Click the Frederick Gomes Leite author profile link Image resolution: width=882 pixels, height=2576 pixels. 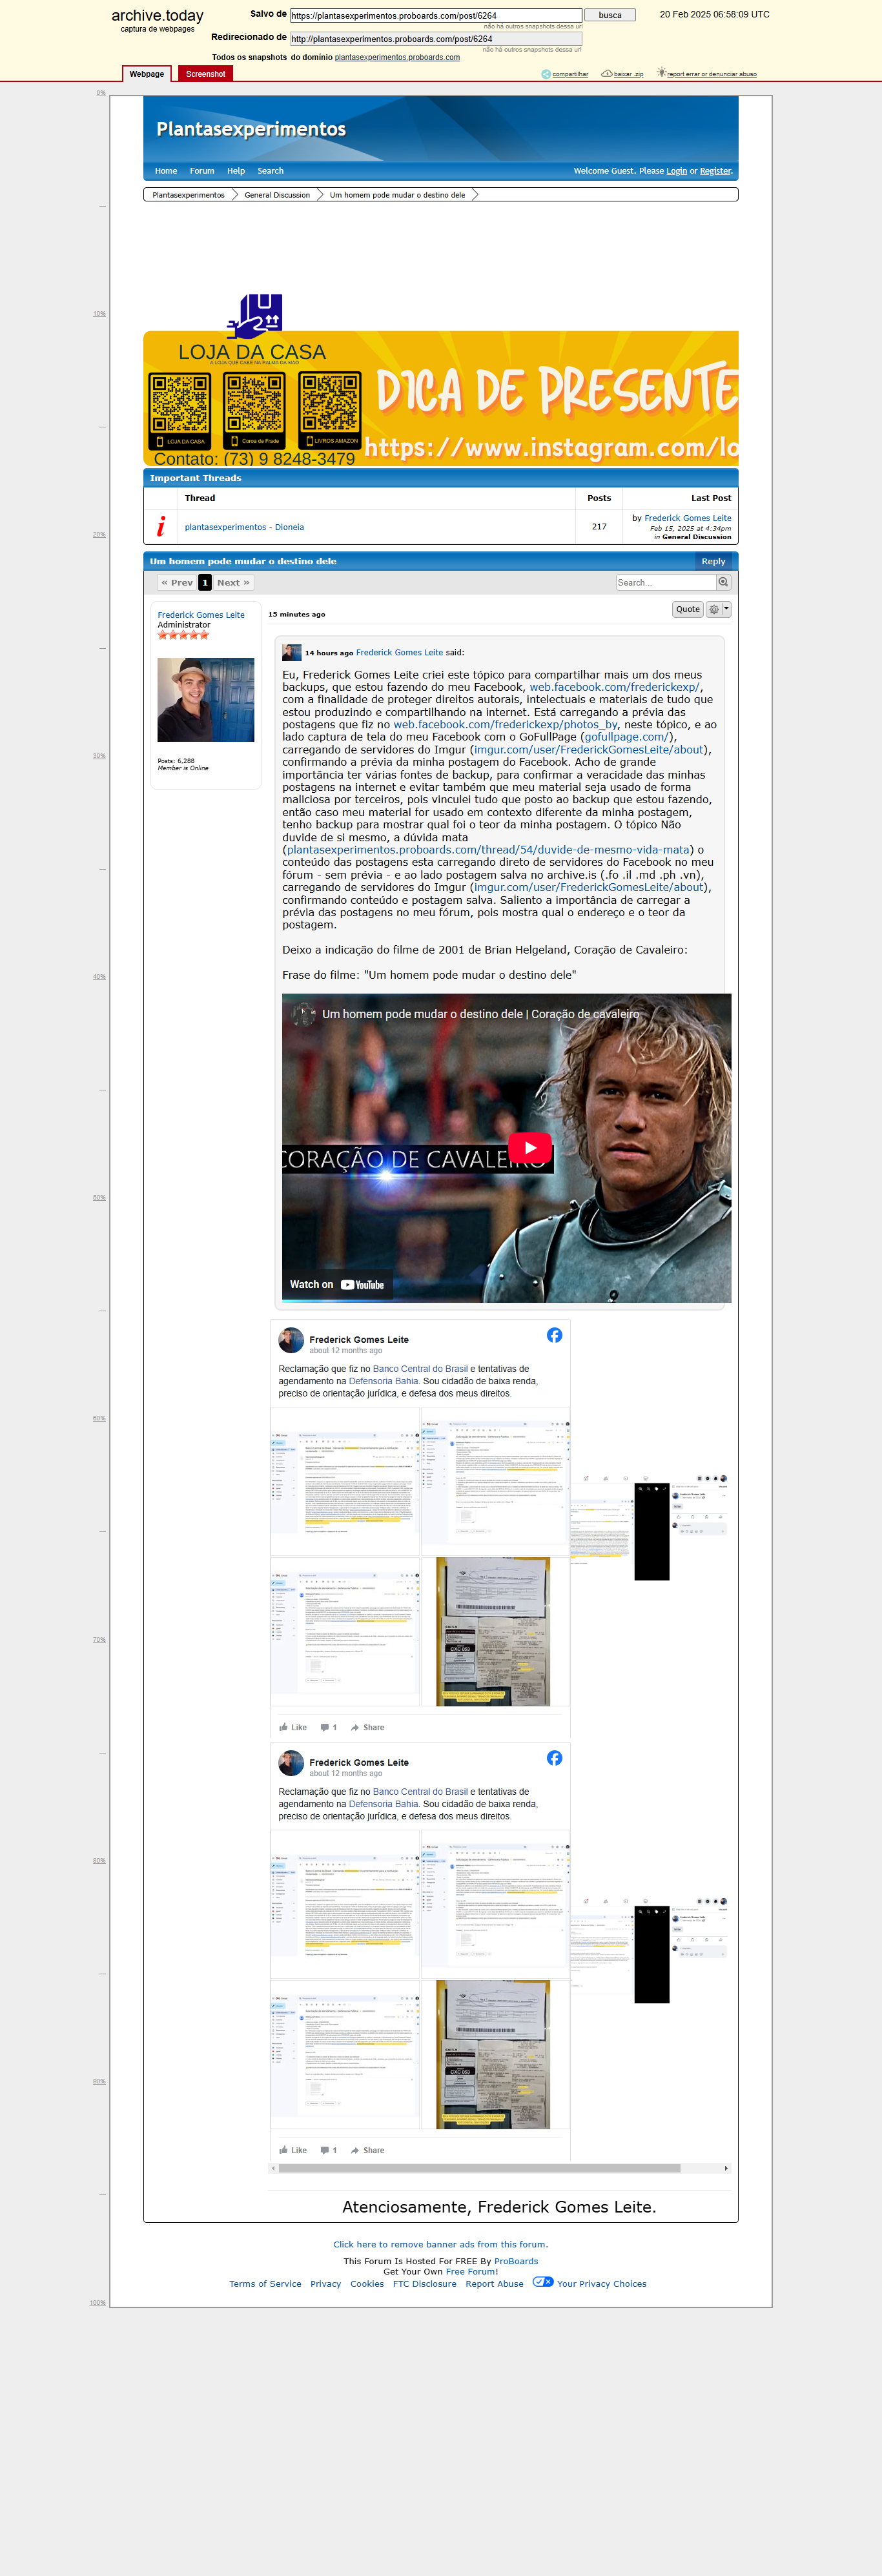point(201,615)
